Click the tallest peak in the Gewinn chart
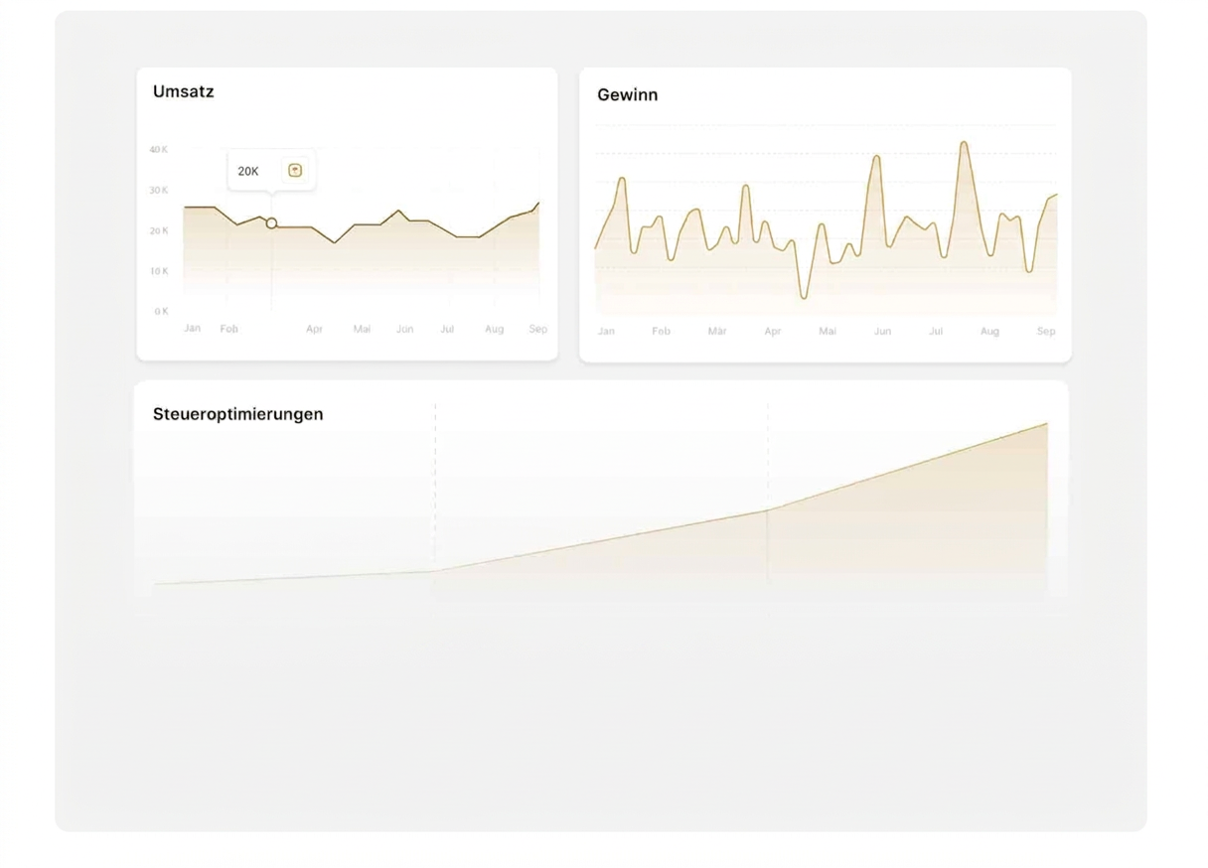The height and width of the screenshot is (868, 1208). click(x=964, y=143)
